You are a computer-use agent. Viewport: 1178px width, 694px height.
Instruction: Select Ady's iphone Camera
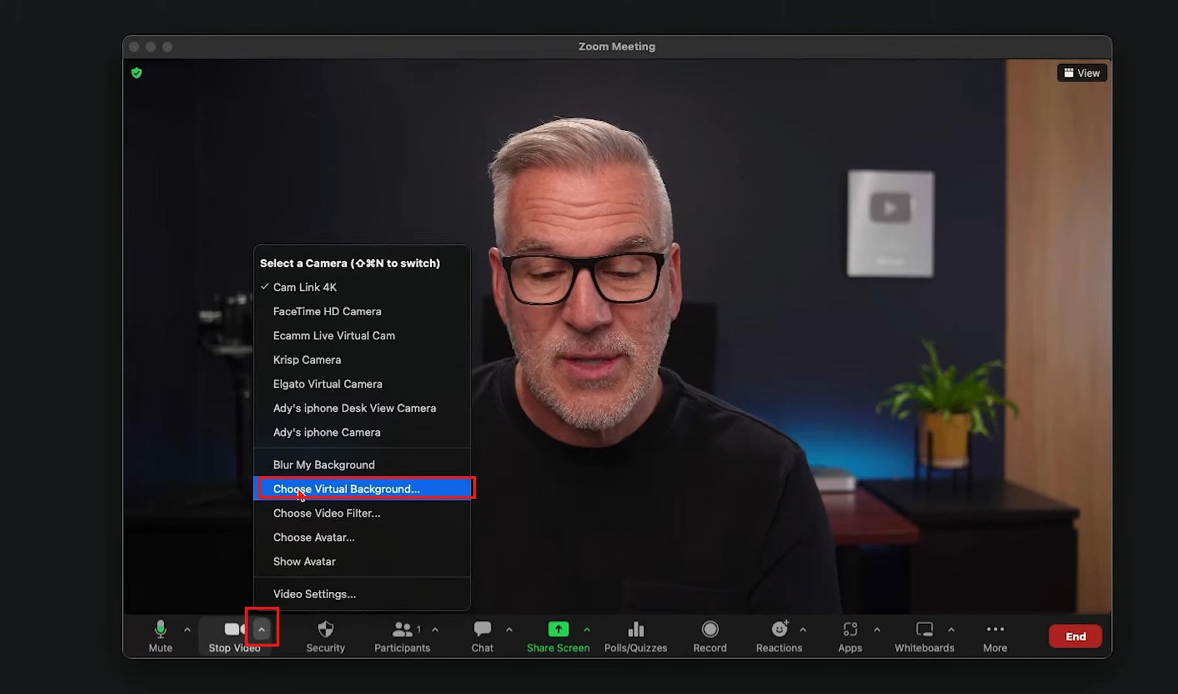coord(362,432)
